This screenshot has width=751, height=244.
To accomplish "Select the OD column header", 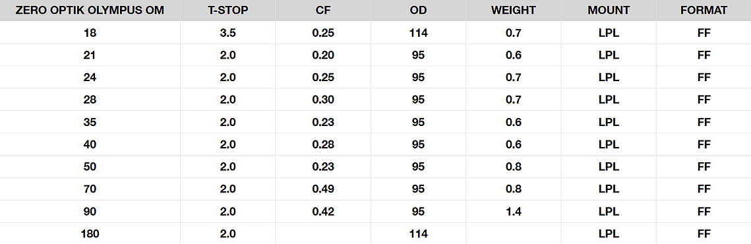I will point(418,11).
